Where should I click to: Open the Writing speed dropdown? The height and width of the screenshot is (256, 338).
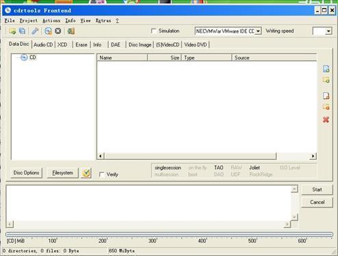(328, 31)
